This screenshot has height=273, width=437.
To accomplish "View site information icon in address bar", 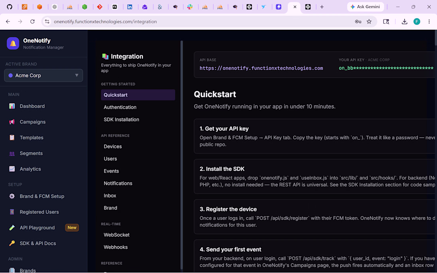I will coord(47,21).
